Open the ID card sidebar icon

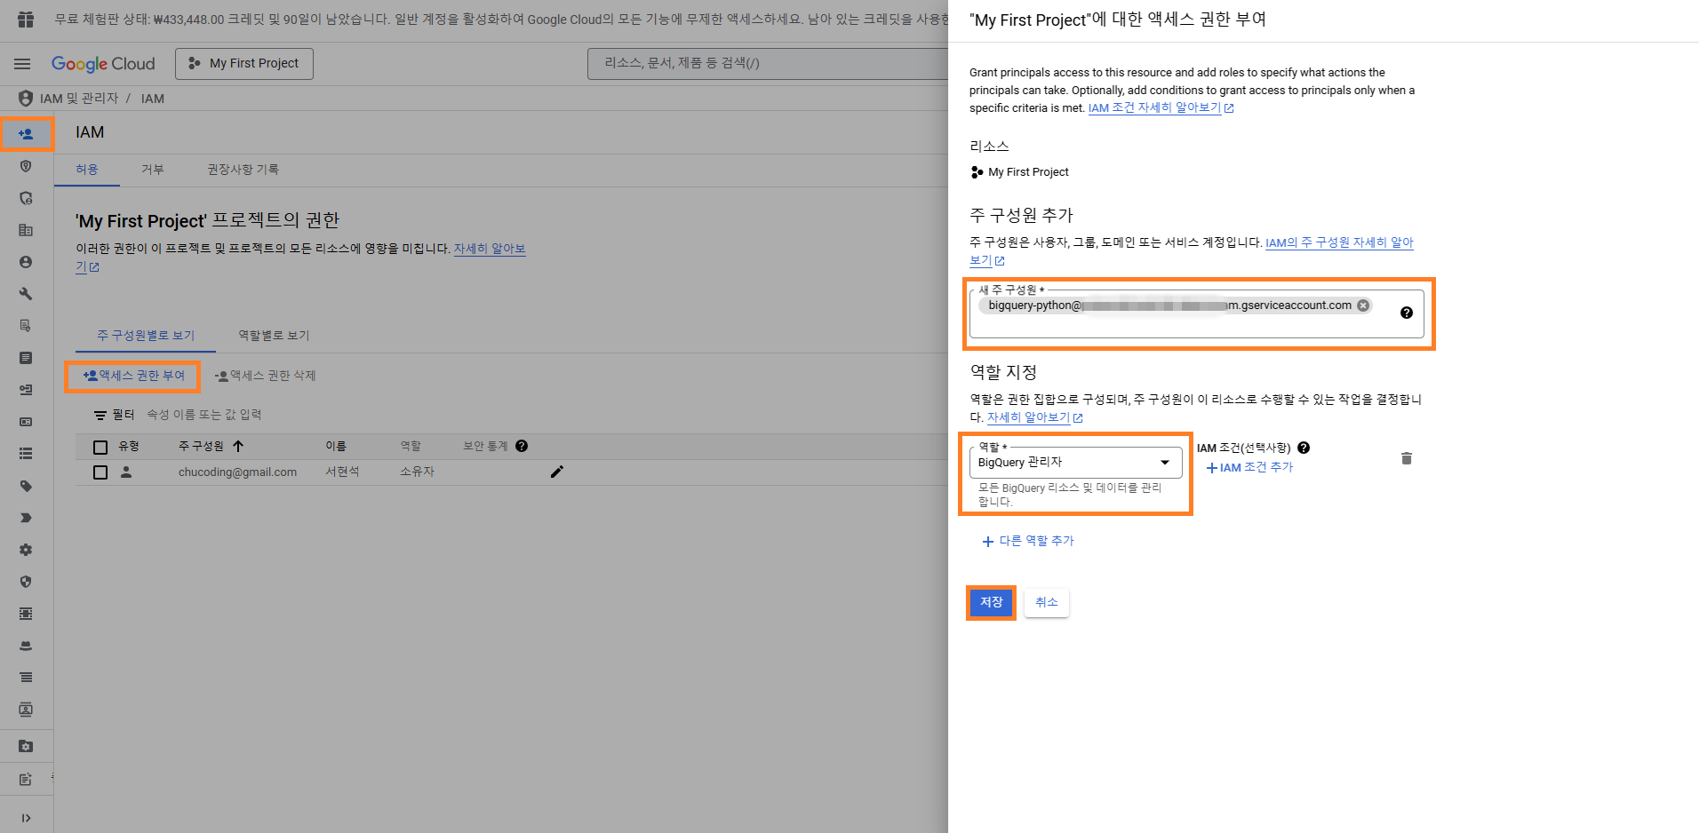(x=26, y=422)
